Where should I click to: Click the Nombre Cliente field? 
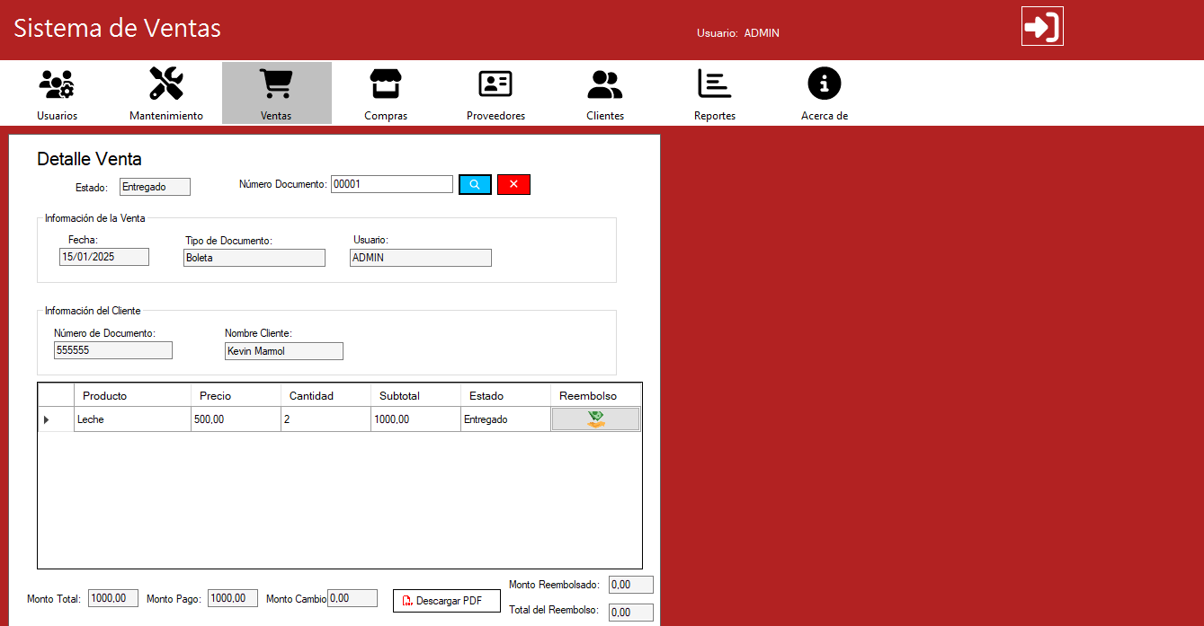click(283, 351)
